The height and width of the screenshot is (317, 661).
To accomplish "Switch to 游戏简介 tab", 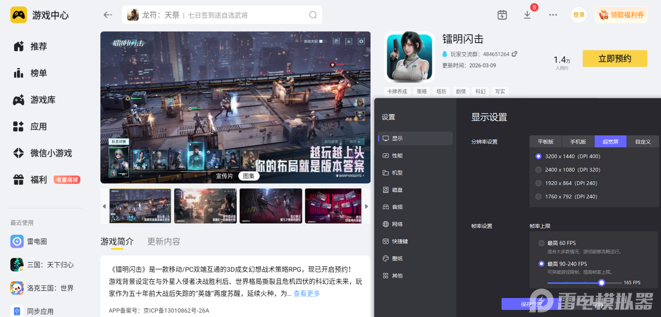I will (117, 242).
